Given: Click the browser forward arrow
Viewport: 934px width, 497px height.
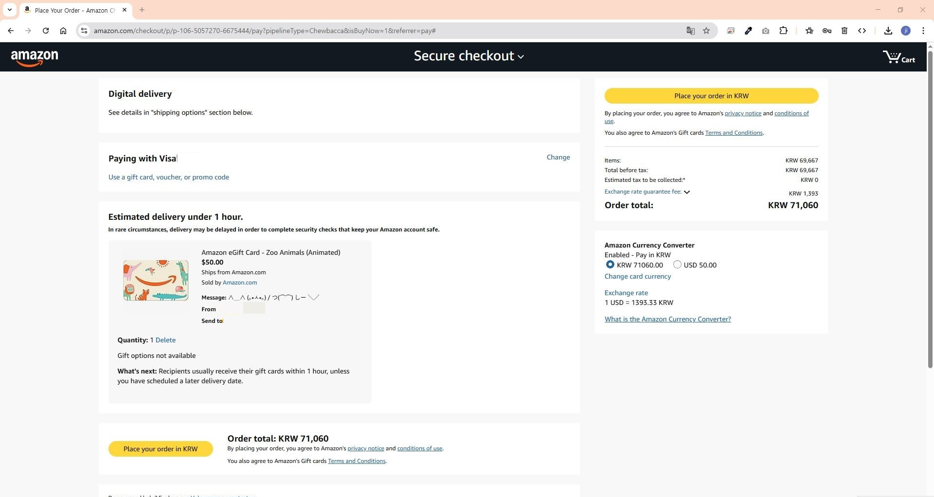Looking at the screenshot, I should [x=28, y=31].
